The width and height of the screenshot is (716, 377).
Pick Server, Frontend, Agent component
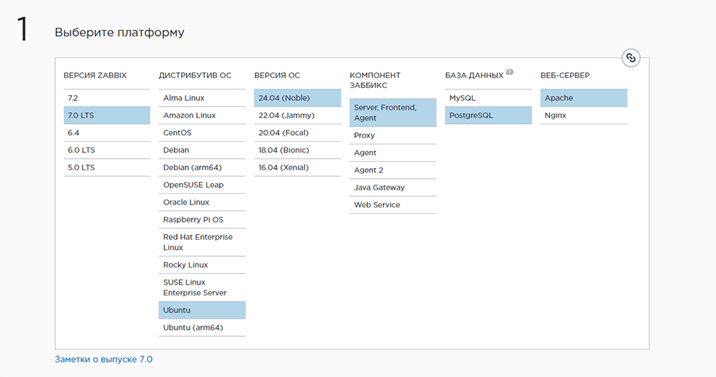tap(392, 113)
